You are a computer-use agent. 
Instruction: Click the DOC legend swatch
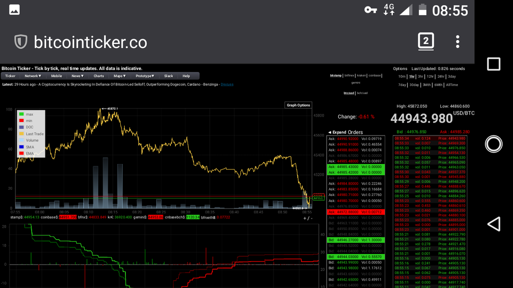[21, 127]
